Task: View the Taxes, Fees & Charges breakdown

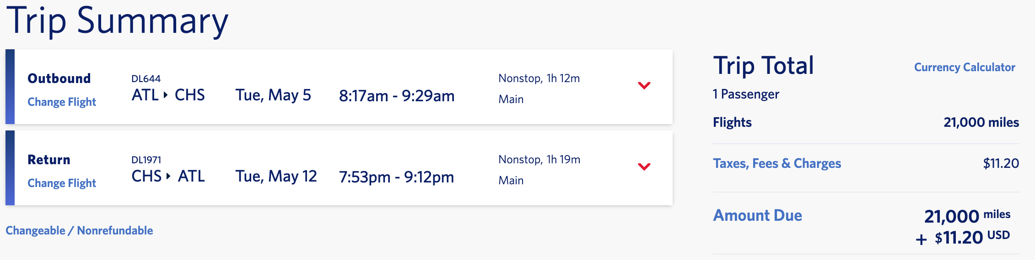Action: pyautogui.click(x=776, y=163)
